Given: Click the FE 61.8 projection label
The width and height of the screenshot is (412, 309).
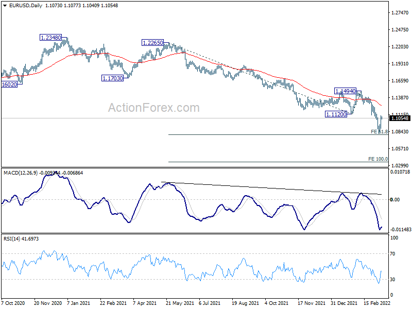Looking at the screenshot, I should (379, 132).
